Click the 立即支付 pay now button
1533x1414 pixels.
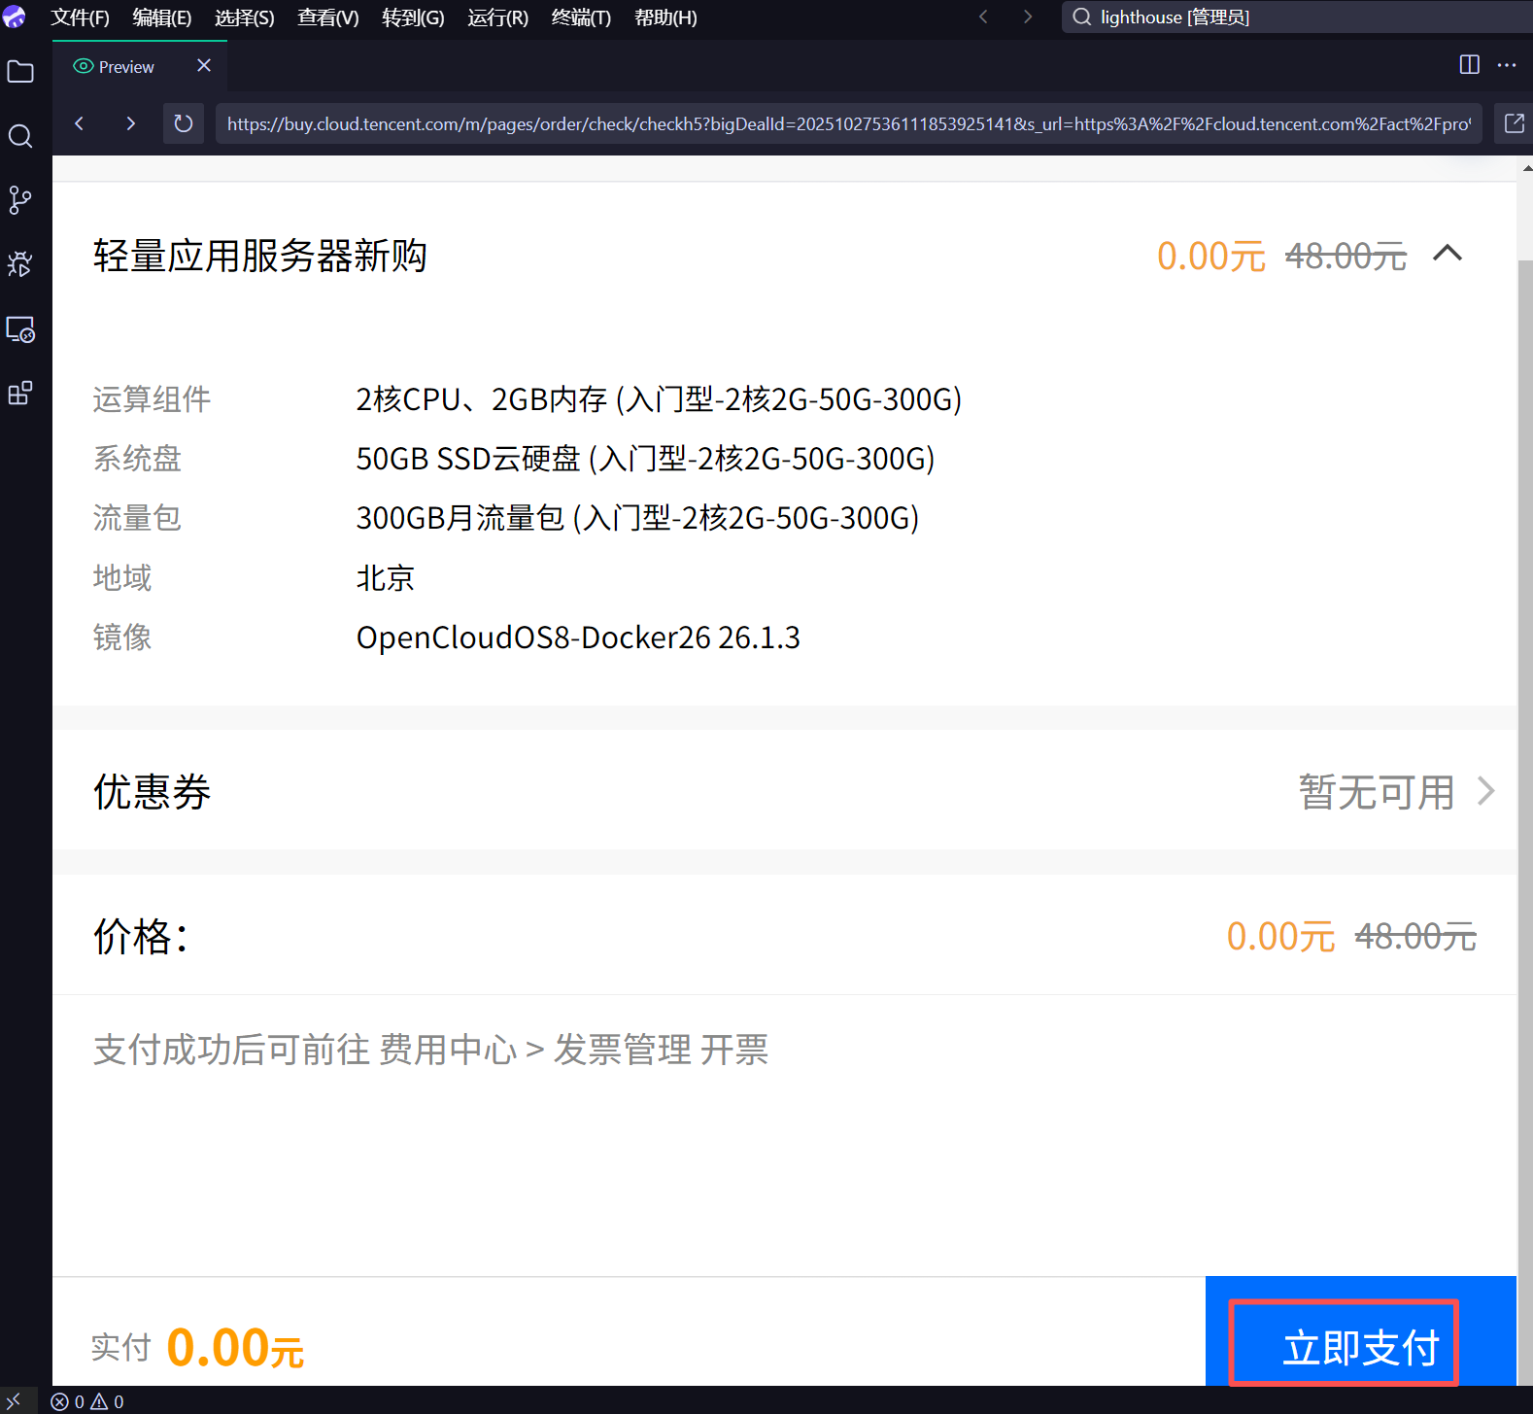1359,1346
